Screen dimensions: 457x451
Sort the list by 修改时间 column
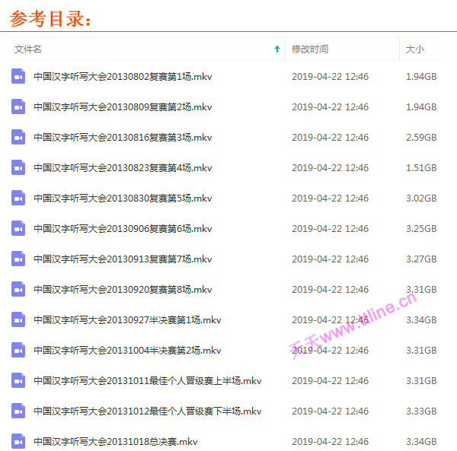310,49
